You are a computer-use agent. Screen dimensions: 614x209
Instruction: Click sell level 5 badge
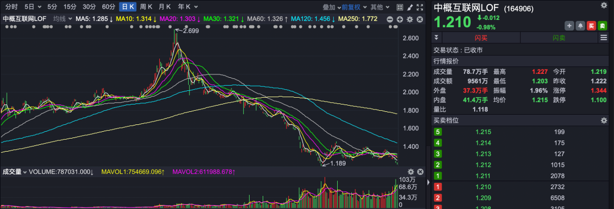tap(438, 132)
